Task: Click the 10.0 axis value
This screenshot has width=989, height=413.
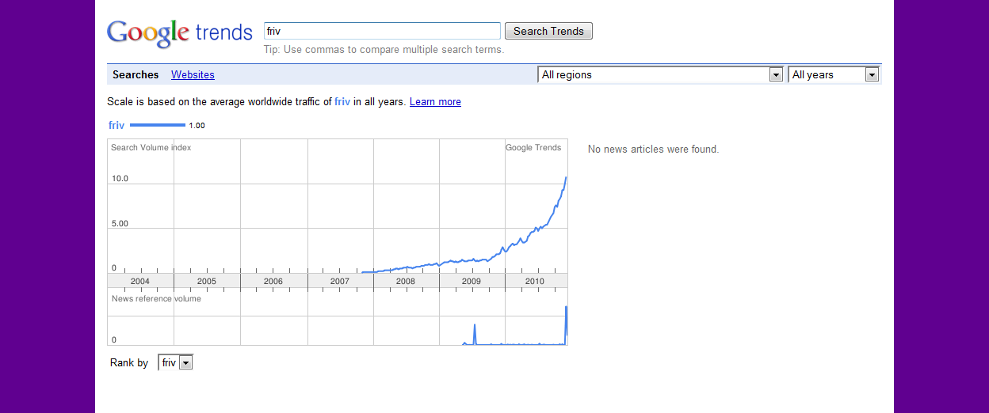Action: tap(120, 179)
